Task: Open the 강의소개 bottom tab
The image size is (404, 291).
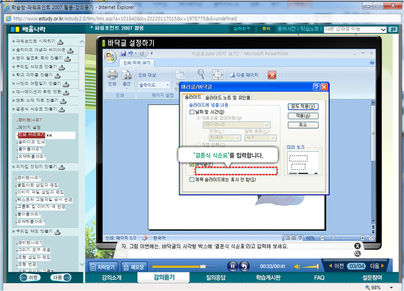Action: click(x=112, y=278)
